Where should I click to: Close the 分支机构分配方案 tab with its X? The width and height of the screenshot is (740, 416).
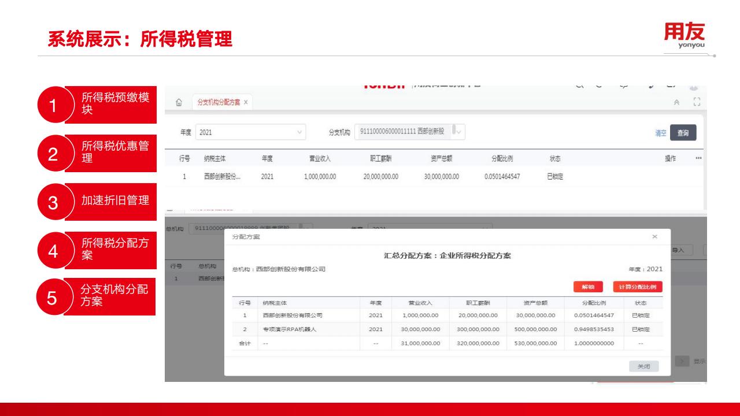pyautogui.click(x=245, y=102)
